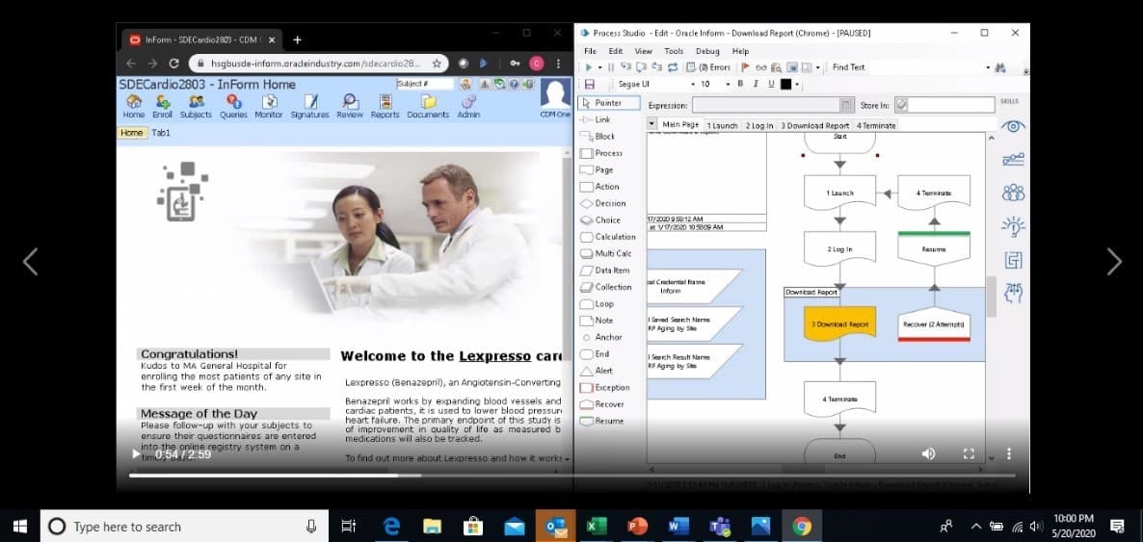Screen dimensions: 1143x542
Task: Select the Action stage tool
Action: click(x=599, y=187)
